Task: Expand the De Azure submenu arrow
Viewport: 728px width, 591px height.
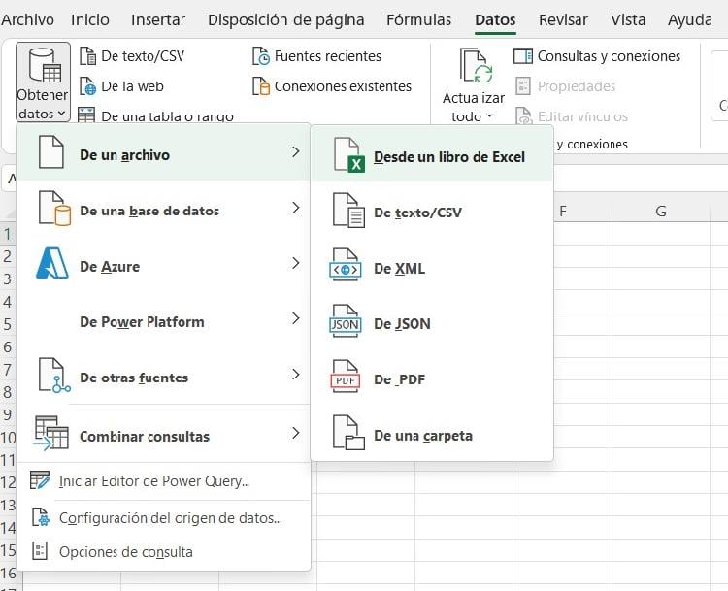Action: coord(296,263)
